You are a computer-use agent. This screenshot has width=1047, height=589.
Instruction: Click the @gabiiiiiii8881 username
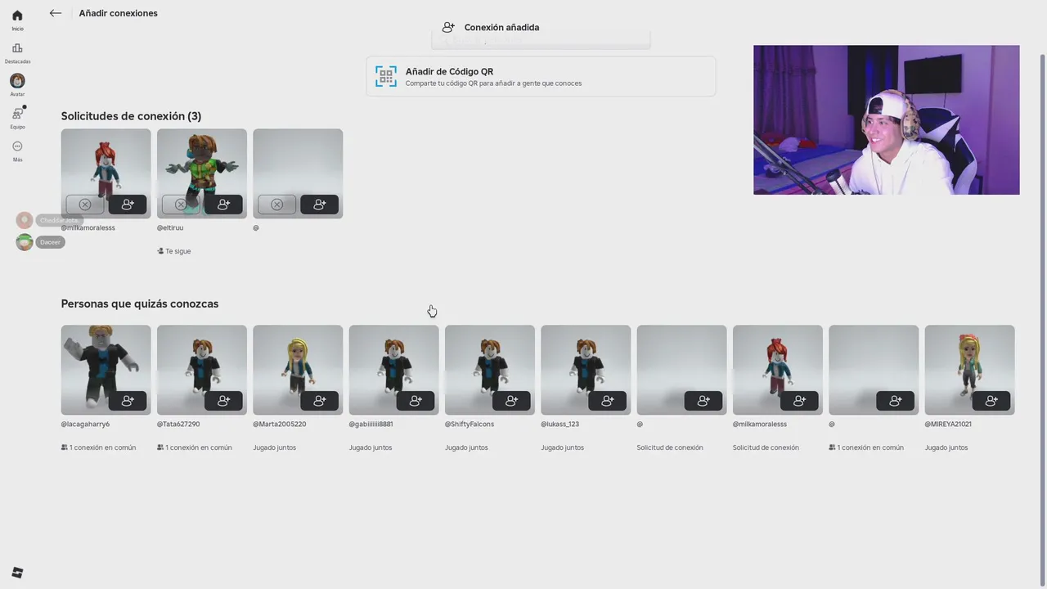click(x=371, y=425)
